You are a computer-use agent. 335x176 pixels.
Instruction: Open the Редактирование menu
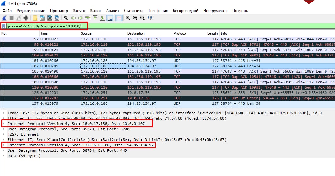[x=31, y=11]
